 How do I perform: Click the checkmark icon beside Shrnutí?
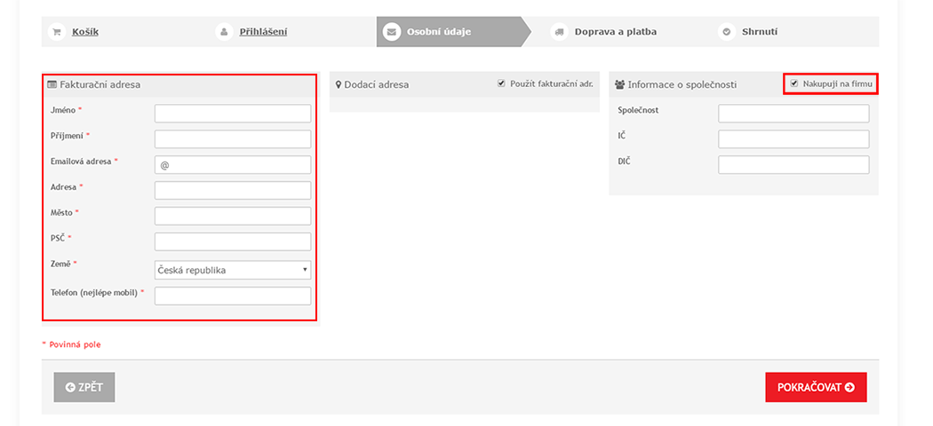tap(727, 32)
